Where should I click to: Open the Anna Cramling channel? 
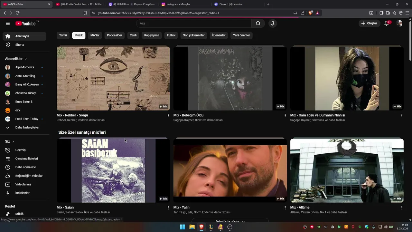tap(24, 76)
